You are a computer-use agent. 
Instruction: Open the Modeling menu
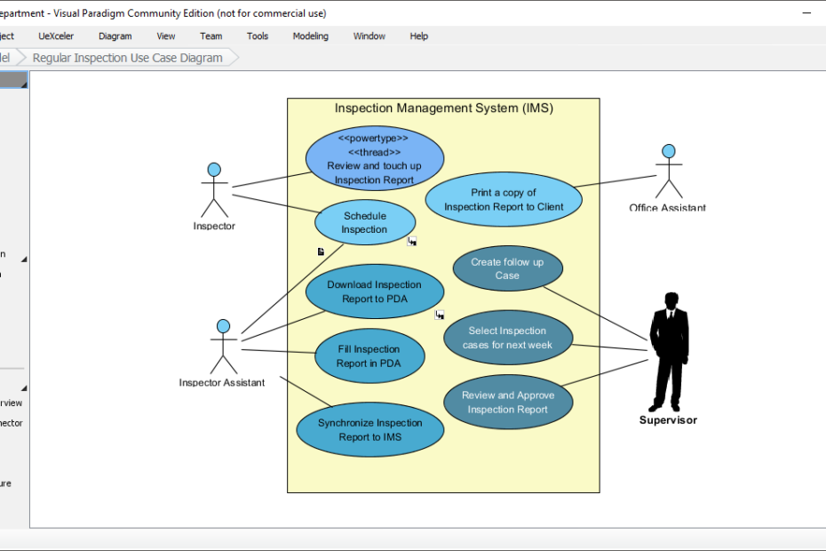coord(310,36)
